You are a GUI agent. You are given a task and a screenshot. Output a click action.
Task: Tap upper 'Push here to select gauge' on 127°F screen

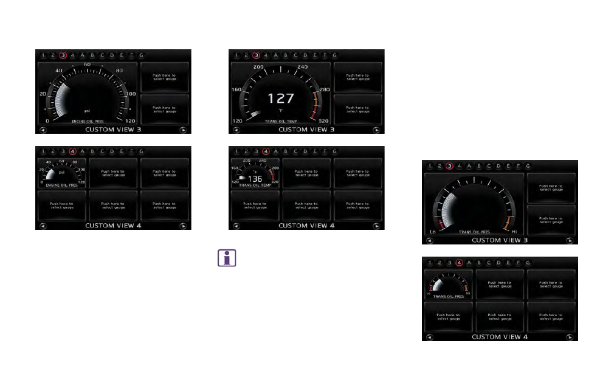357,77
